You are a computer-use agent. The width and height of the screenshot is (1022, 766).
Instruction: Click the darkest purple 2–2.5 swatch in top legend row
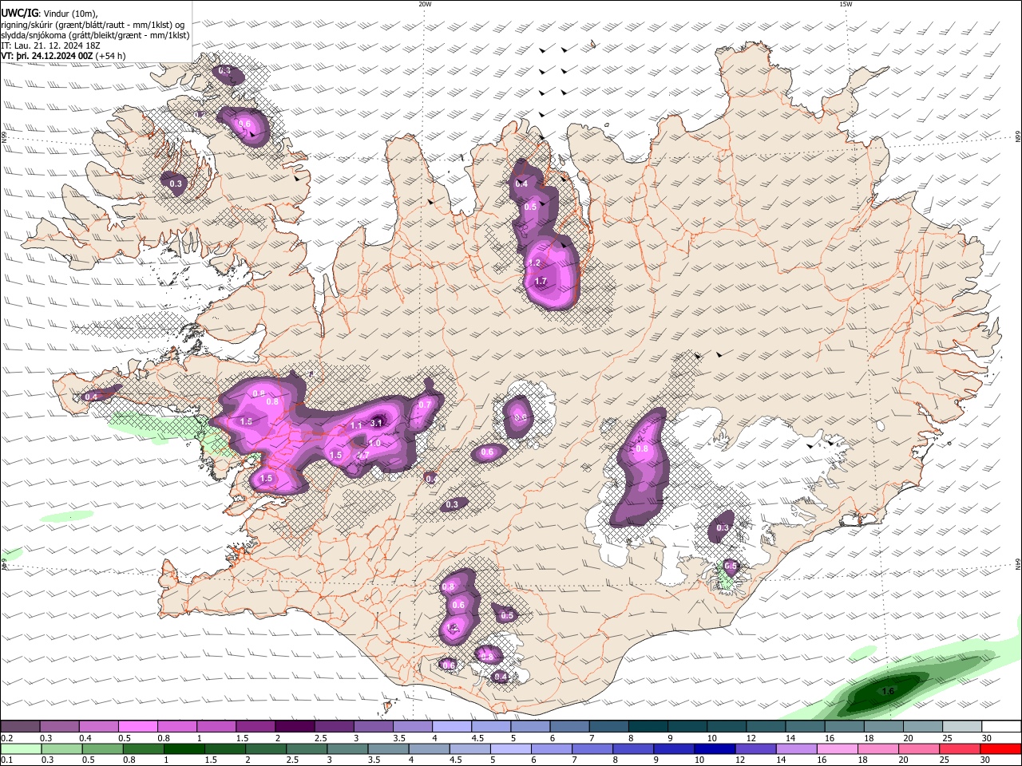click(294, 727)
